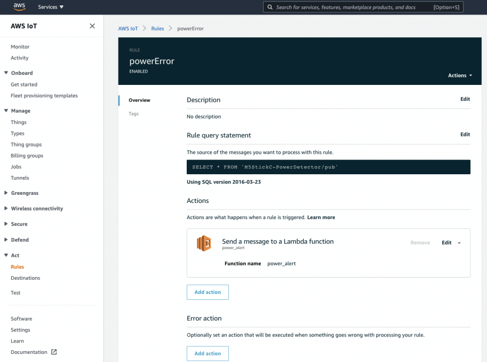The width and height of the screenshot is (487, 362).
Task: Select Rules under Act
Action: point(17,267)
